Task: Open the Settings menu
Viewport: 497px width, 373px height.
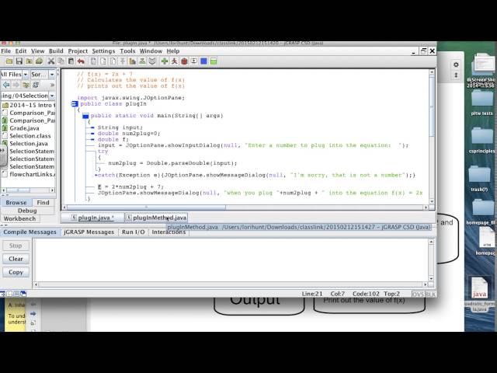Action: point(103,51)
